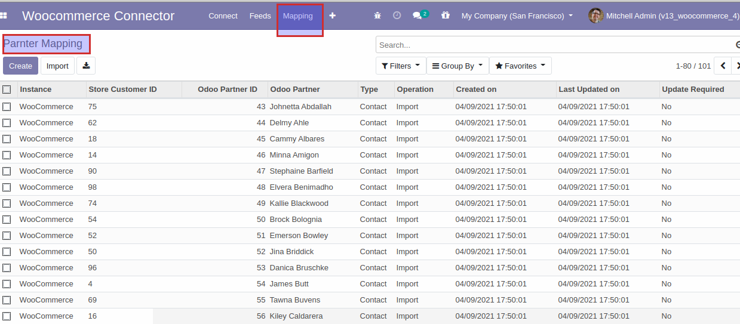The image size is (740, 324).
Task: Click the Create button
Action: [20, 66]
